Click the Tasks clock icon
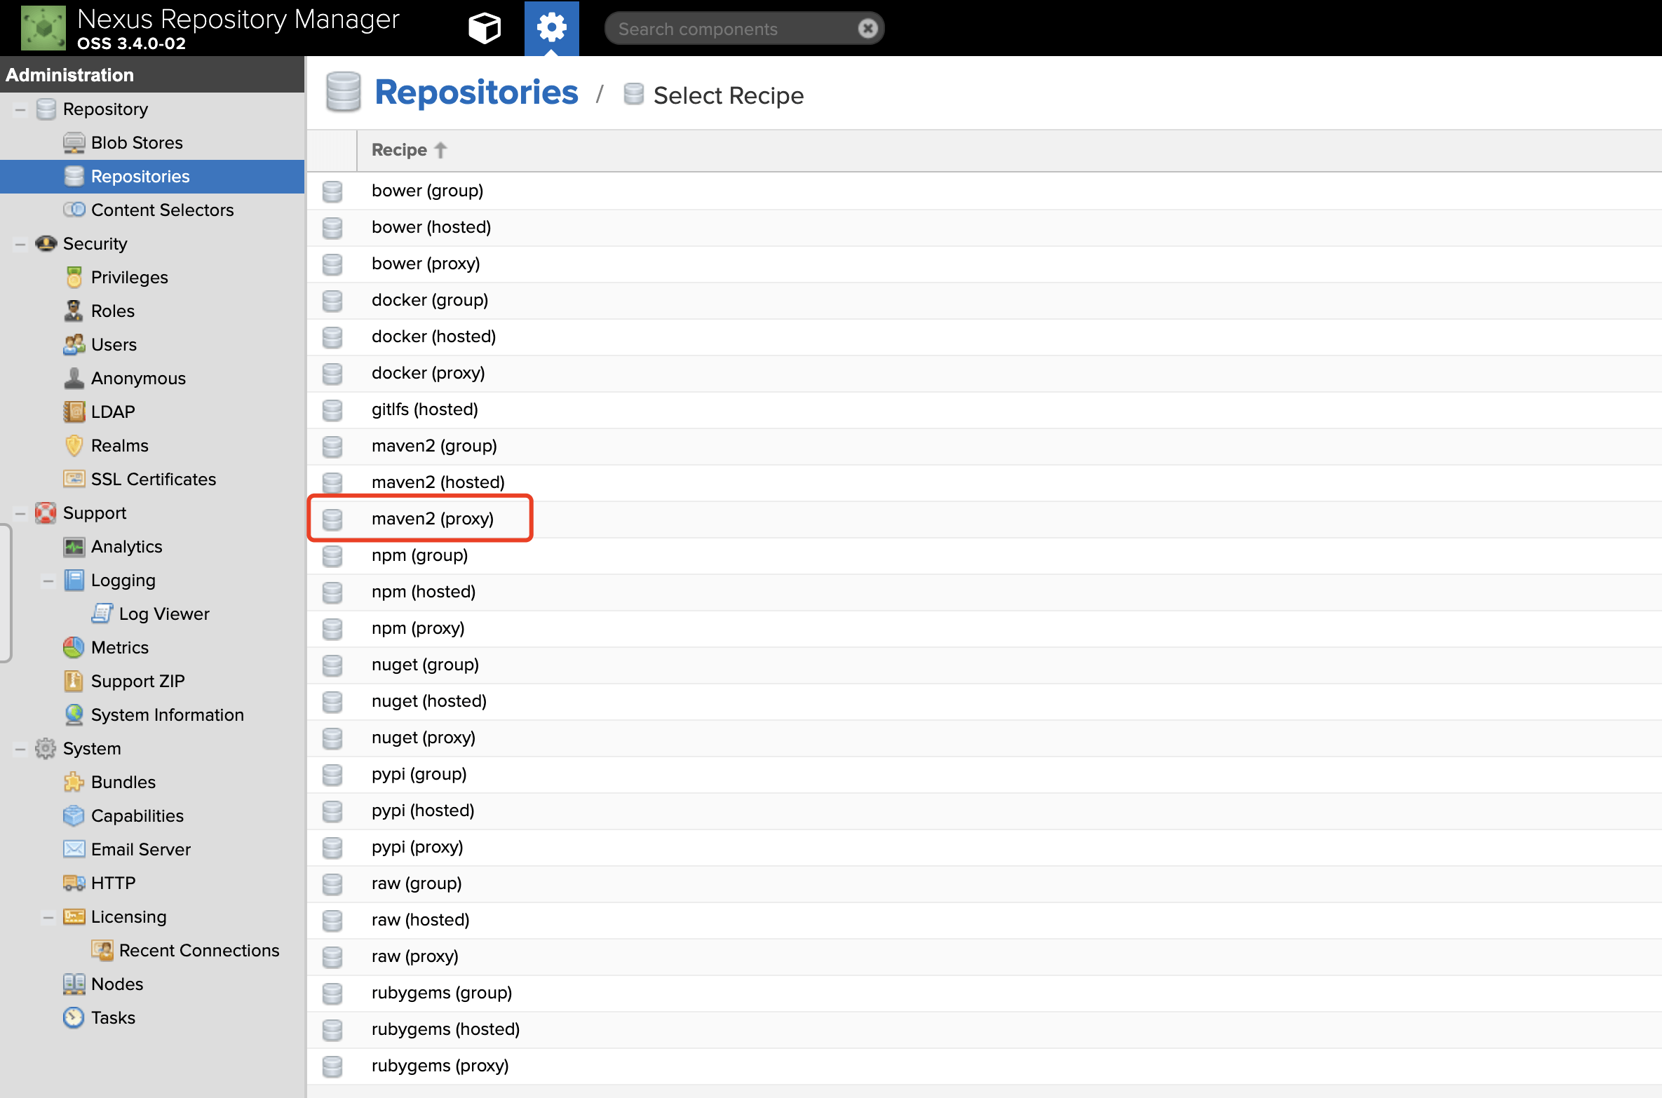The width and height of the screenshot is (1662, 1098). tap(74, 1018)
